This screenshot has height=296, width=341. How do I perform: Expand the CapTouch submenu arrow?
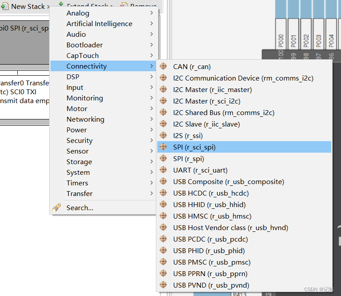[151, 55]
